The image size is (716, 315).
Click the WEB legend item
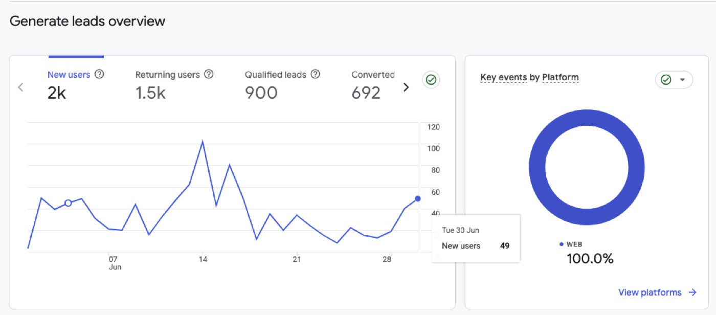tap(571, 244)
